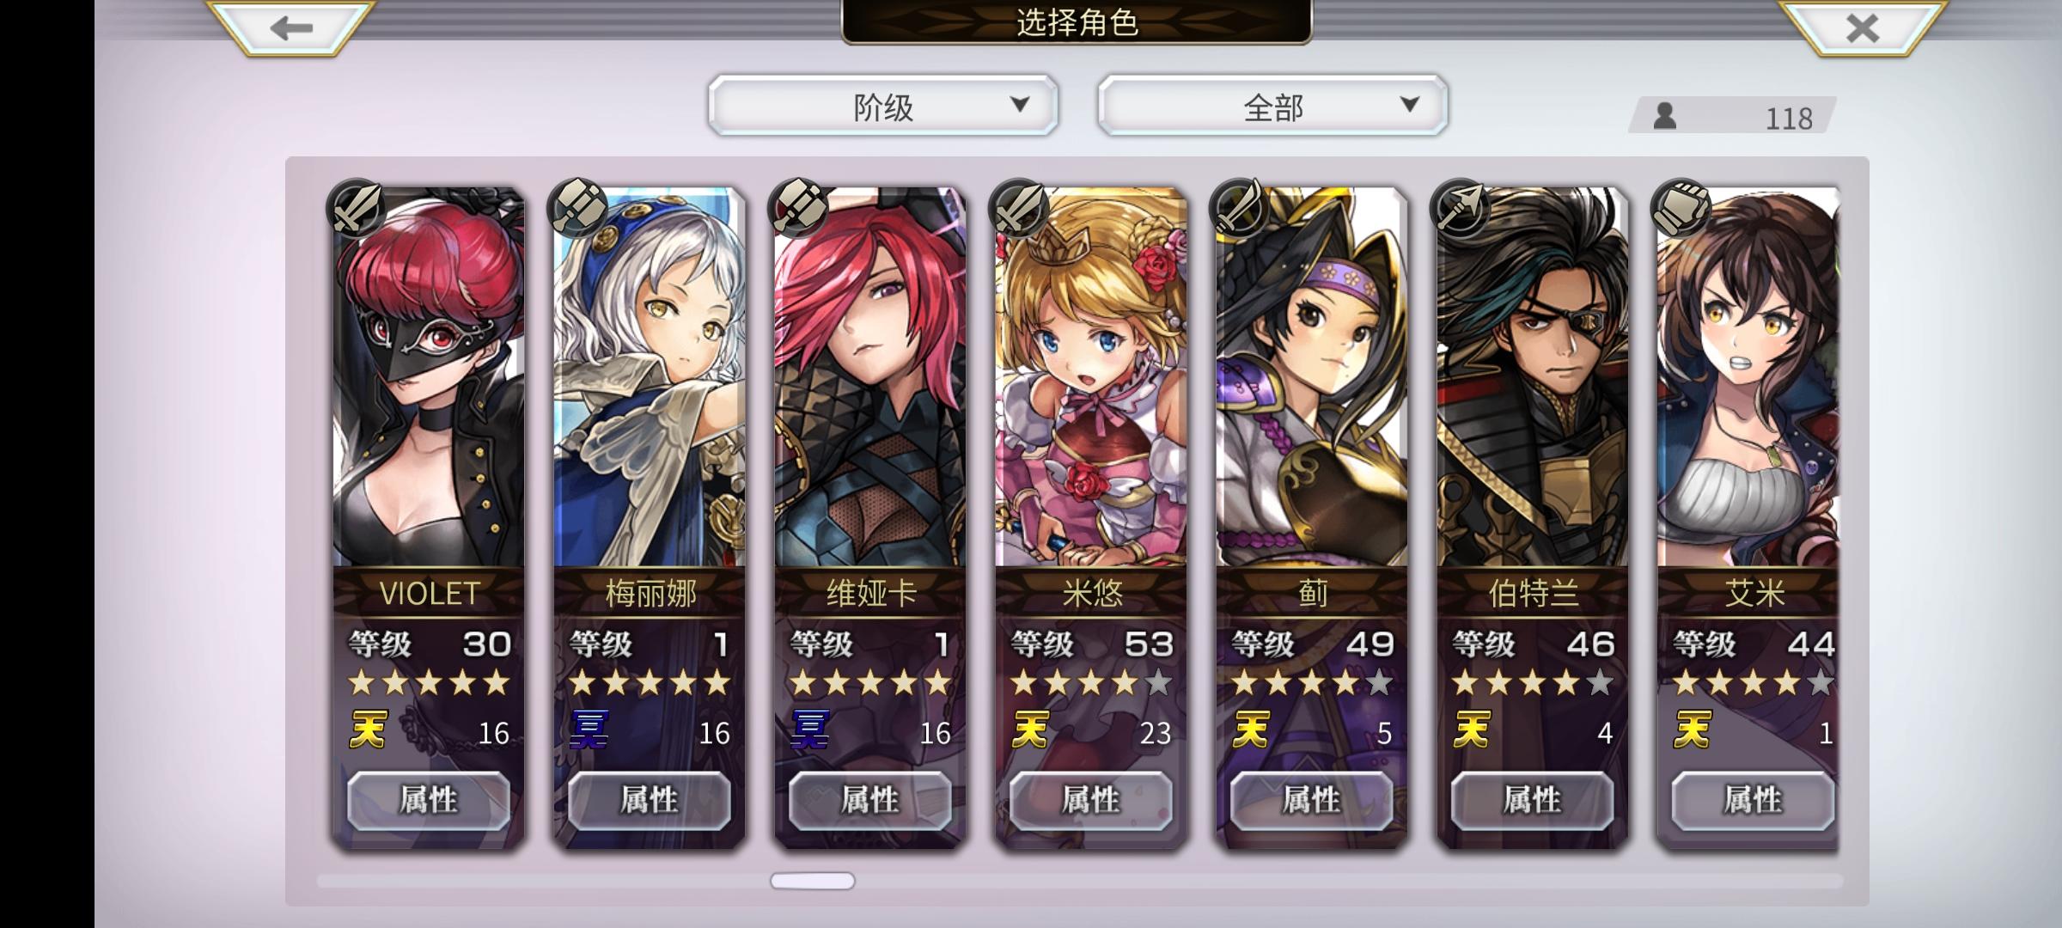Click the katana icon on 蓟's card
This screenshot has width=2062, height=928.
pyautogui.click(x=1240, y=209)
